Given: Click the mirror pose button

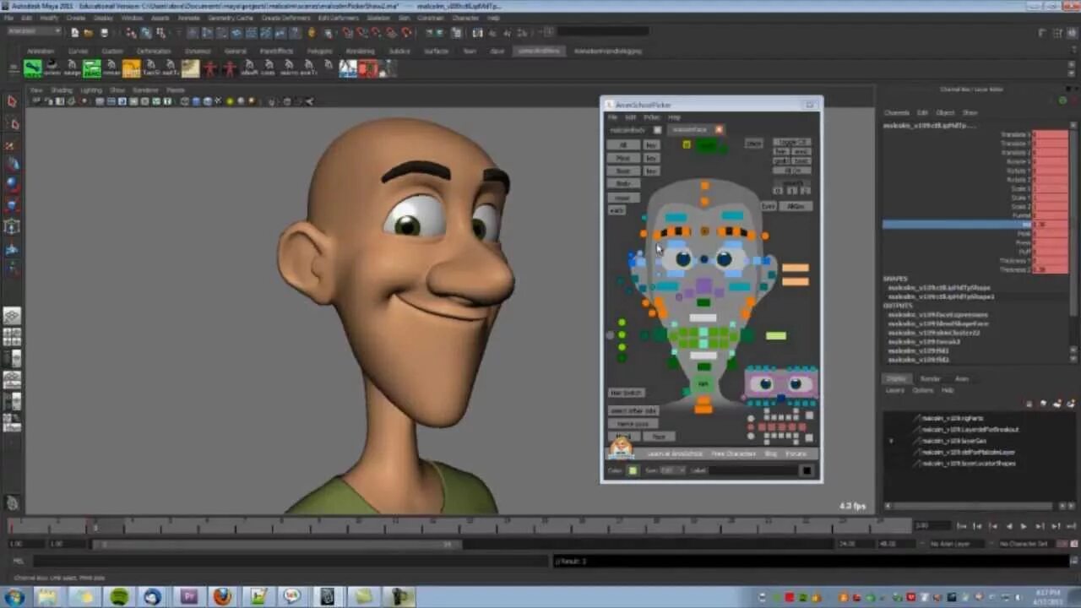Looking at the screenshot, I should coord(633,423).
